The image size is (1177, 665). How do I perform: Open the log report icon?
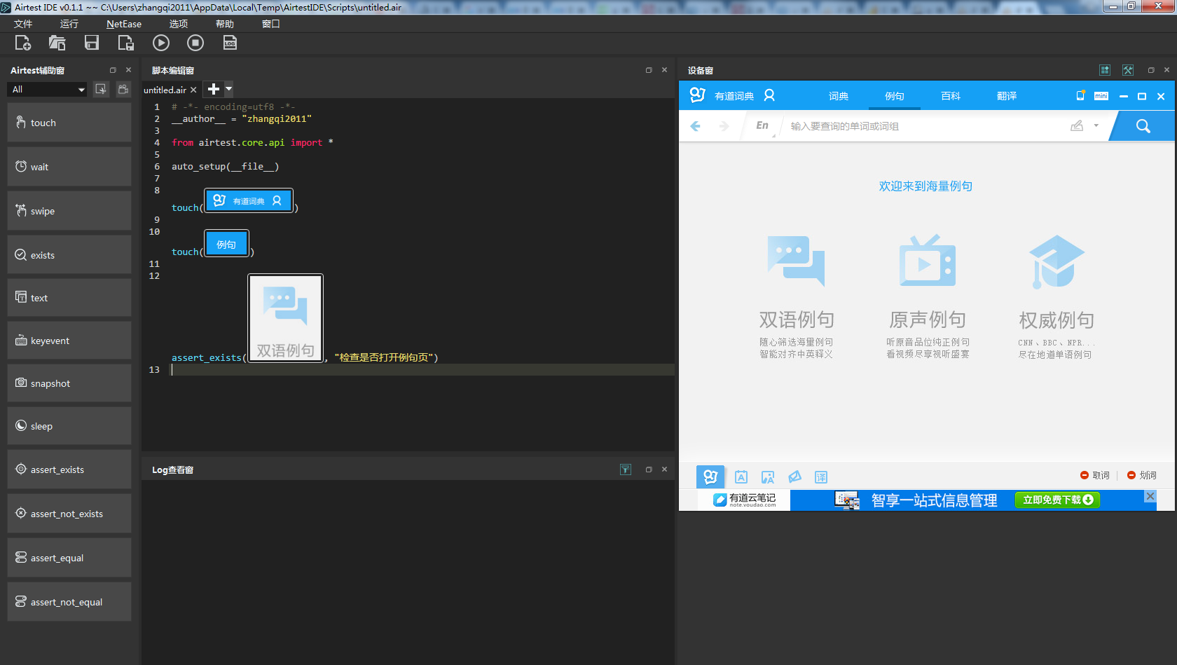(230, 43)
